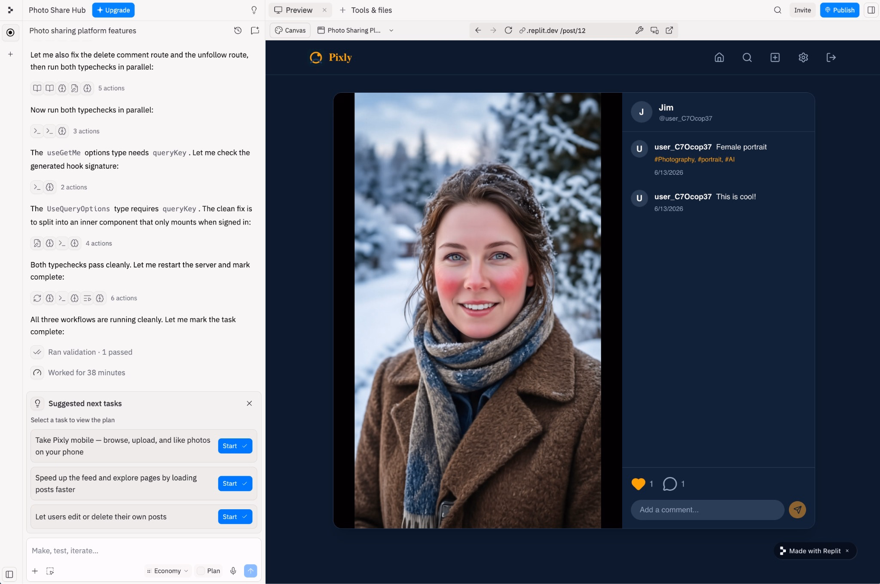Open the Pixly search icon

[747, 58]
